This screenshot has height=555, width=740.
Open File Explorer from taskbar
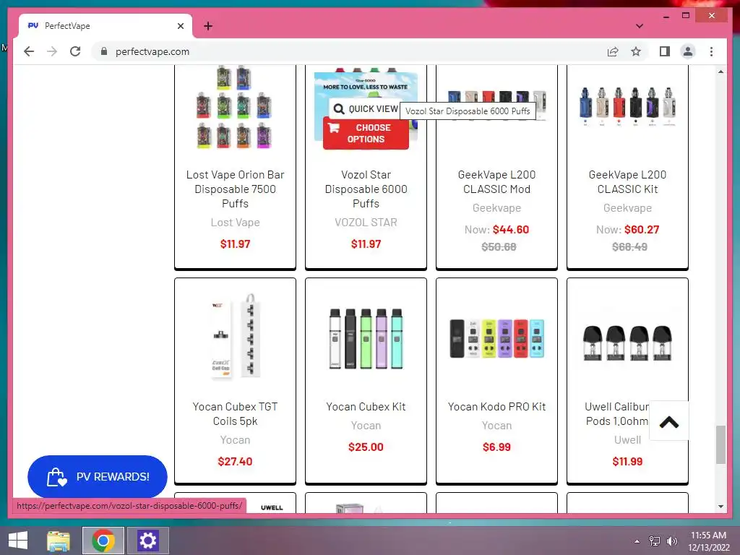click(58, 541)
